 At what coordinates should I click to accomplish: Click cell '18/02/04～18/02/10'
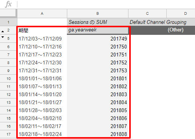42,118
